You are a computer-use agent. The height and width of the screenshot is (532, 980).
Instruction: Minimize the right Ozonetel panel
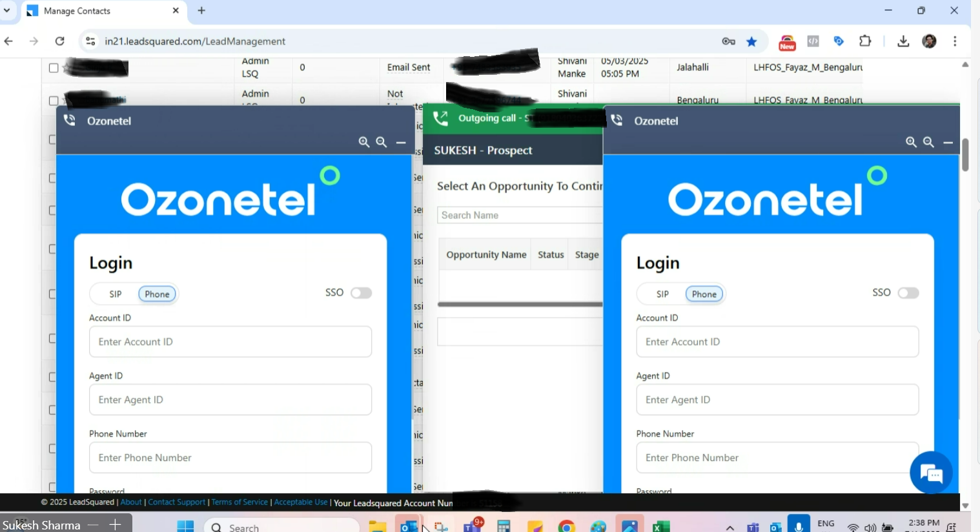(x=948, y=142)
